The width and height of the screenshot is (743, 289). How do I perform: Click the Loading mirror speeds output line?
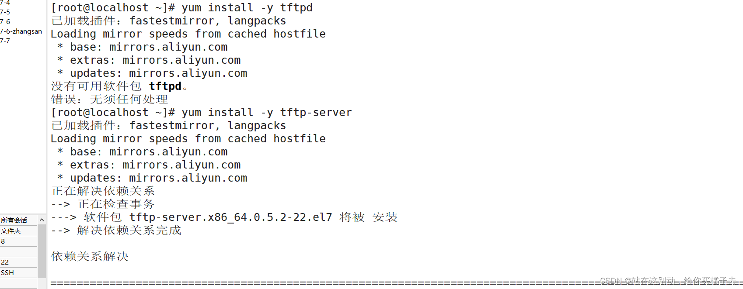point(188,34)
